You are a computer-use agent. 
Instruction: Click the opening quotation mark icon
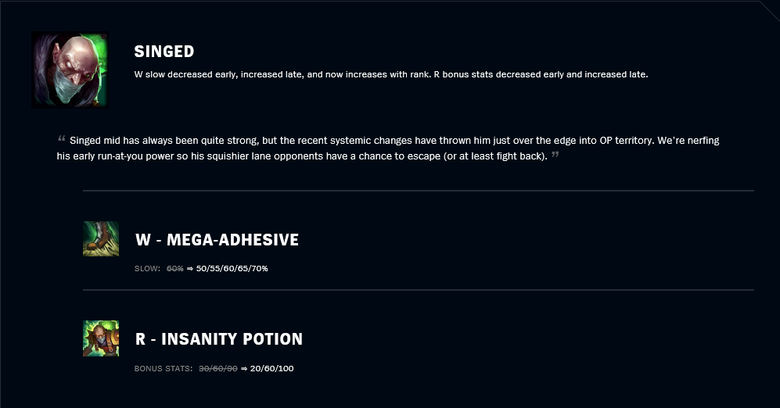click(62, 138)
